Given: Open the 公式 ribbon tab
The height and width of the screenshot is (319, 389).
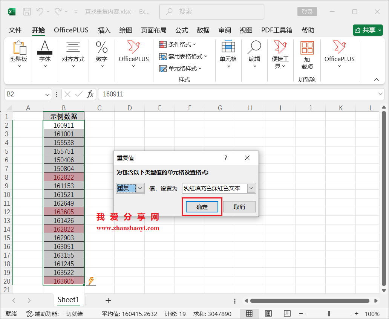Looking at the screenshot, I should point(181,30).
